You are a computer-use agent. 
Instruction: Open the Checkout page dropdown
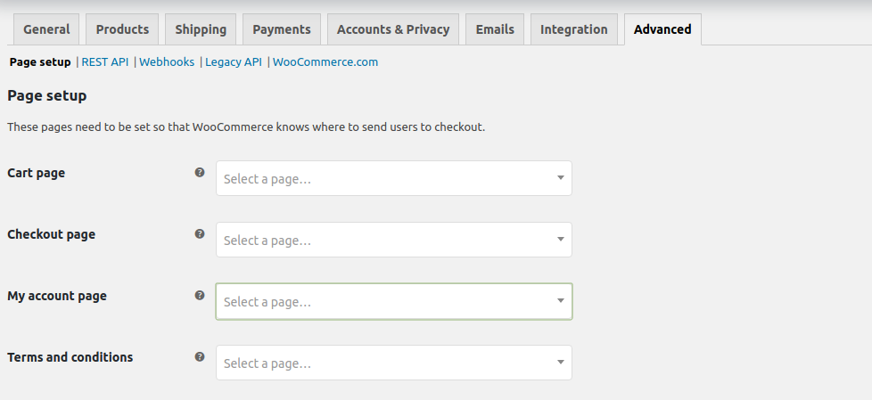(393, 240)
